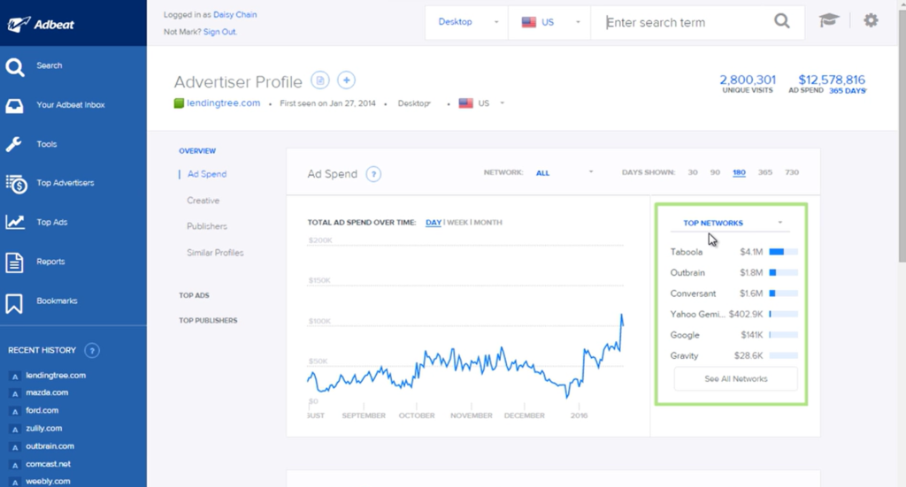The image size is (906, 487).
Task: Click the Conversant spend bar
Action: (x=784, y=293)
